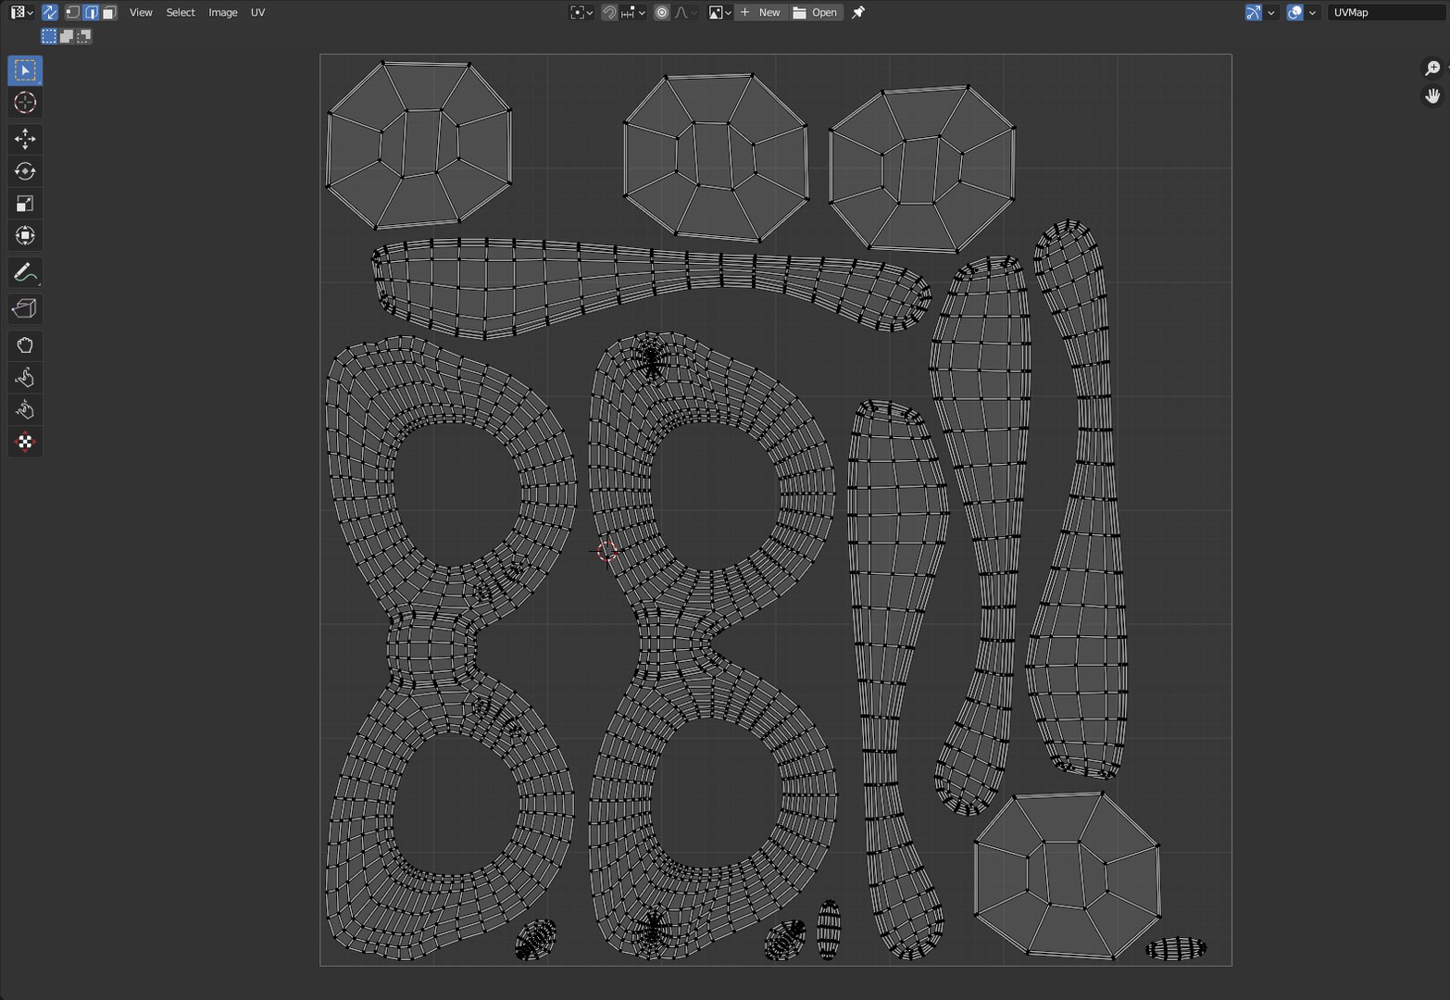Choose the Grab sculpt tool
The height and width of the screenshot is (1000, 1450).
(25, 345)
